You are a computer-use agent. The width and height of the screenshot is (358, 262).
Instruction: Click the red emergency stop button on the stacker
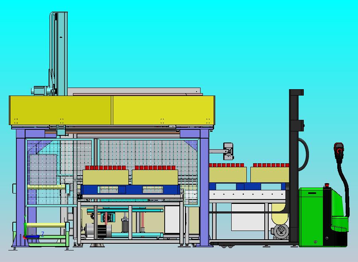coord(327,185)
